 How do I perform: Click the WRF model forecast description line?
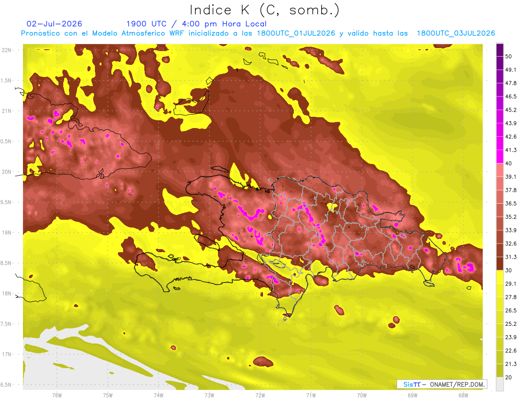click(258, 33)
